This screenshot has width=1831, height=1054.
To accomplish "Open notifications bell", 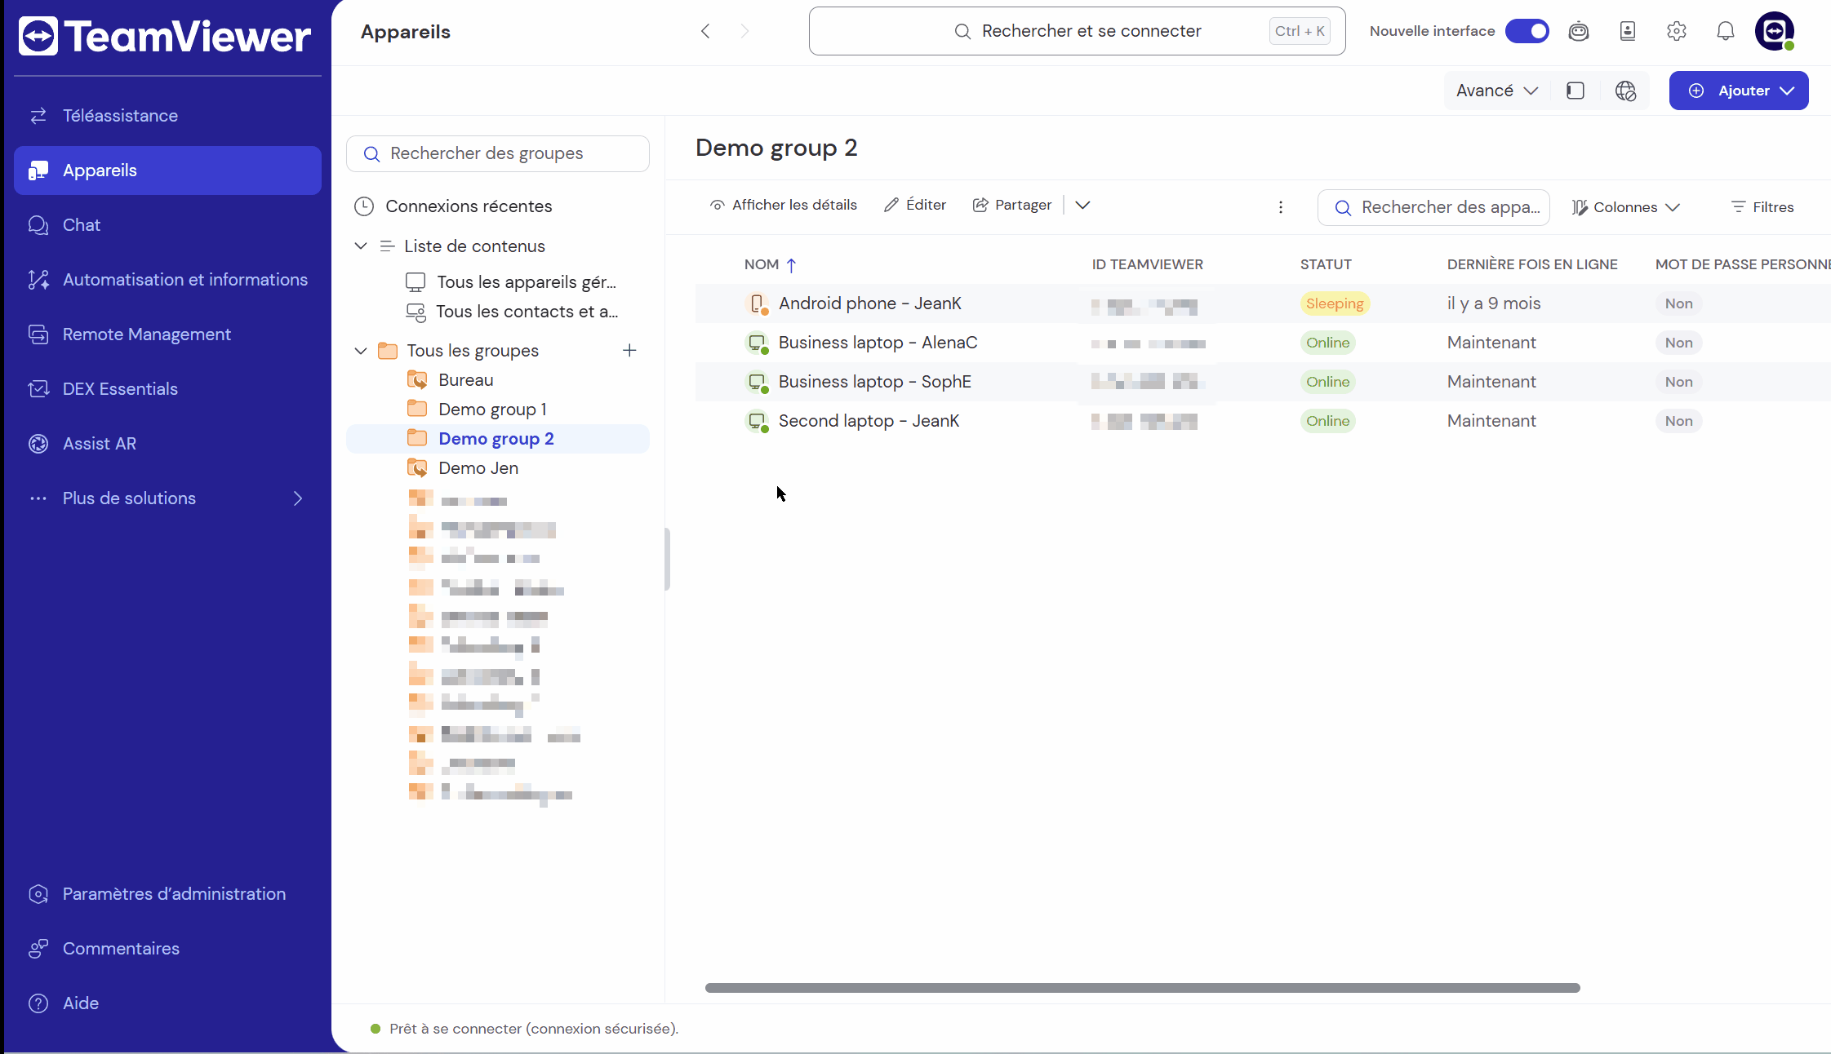I will coord(1726,31).
